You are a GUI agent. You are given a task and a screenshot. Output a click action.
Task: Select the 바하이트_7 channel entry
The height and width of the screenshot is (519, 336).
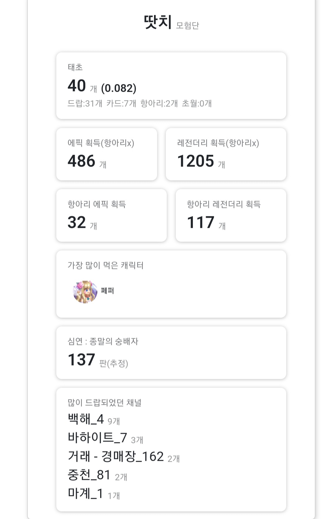coord(97,438)
